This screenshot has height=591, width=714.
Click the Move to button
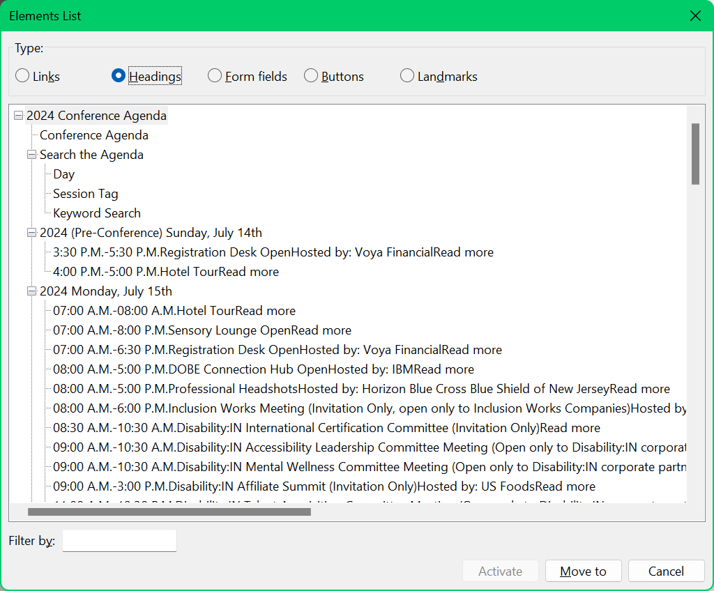point(584,571)
